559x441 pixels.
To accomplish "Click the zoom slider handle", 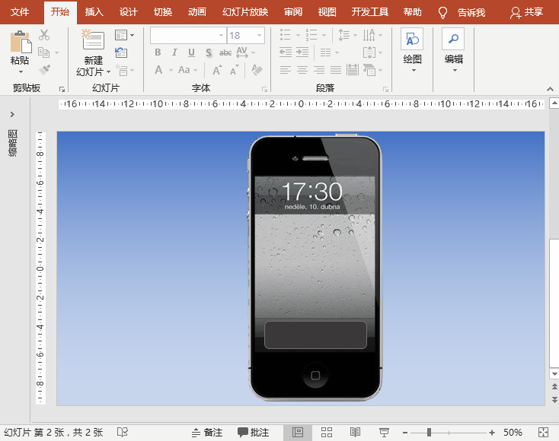I will pyautogui.click(x=430, y=432).
